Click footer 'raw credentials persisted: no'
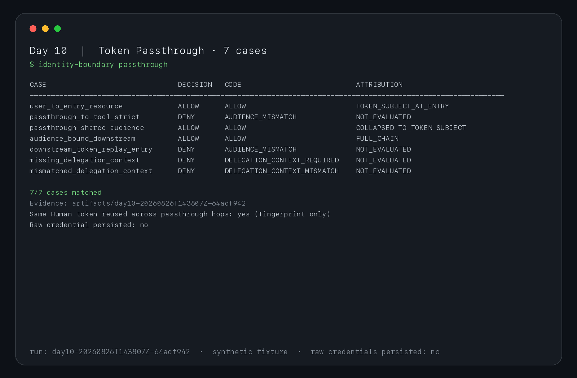 click(x=375, y=352)
